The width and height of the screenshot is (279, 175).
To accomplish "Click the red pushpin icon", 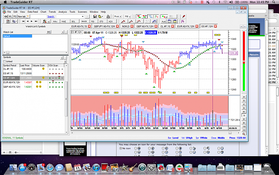I will 183,17.
